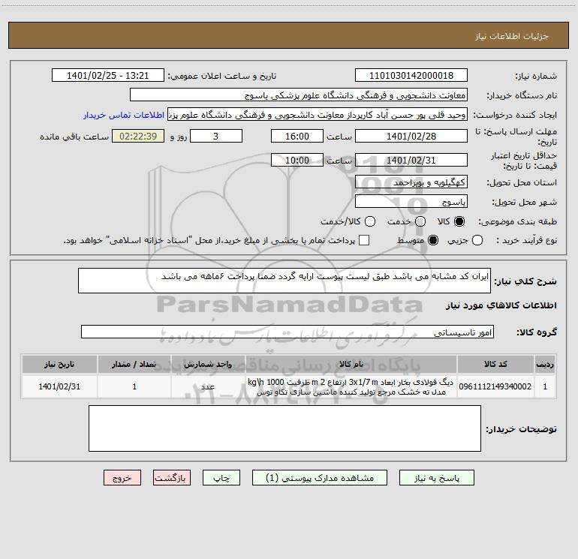Click the نام دستگاه خریدار field
Viewport: 578px width, 559px height.
[x=299, y=95]
